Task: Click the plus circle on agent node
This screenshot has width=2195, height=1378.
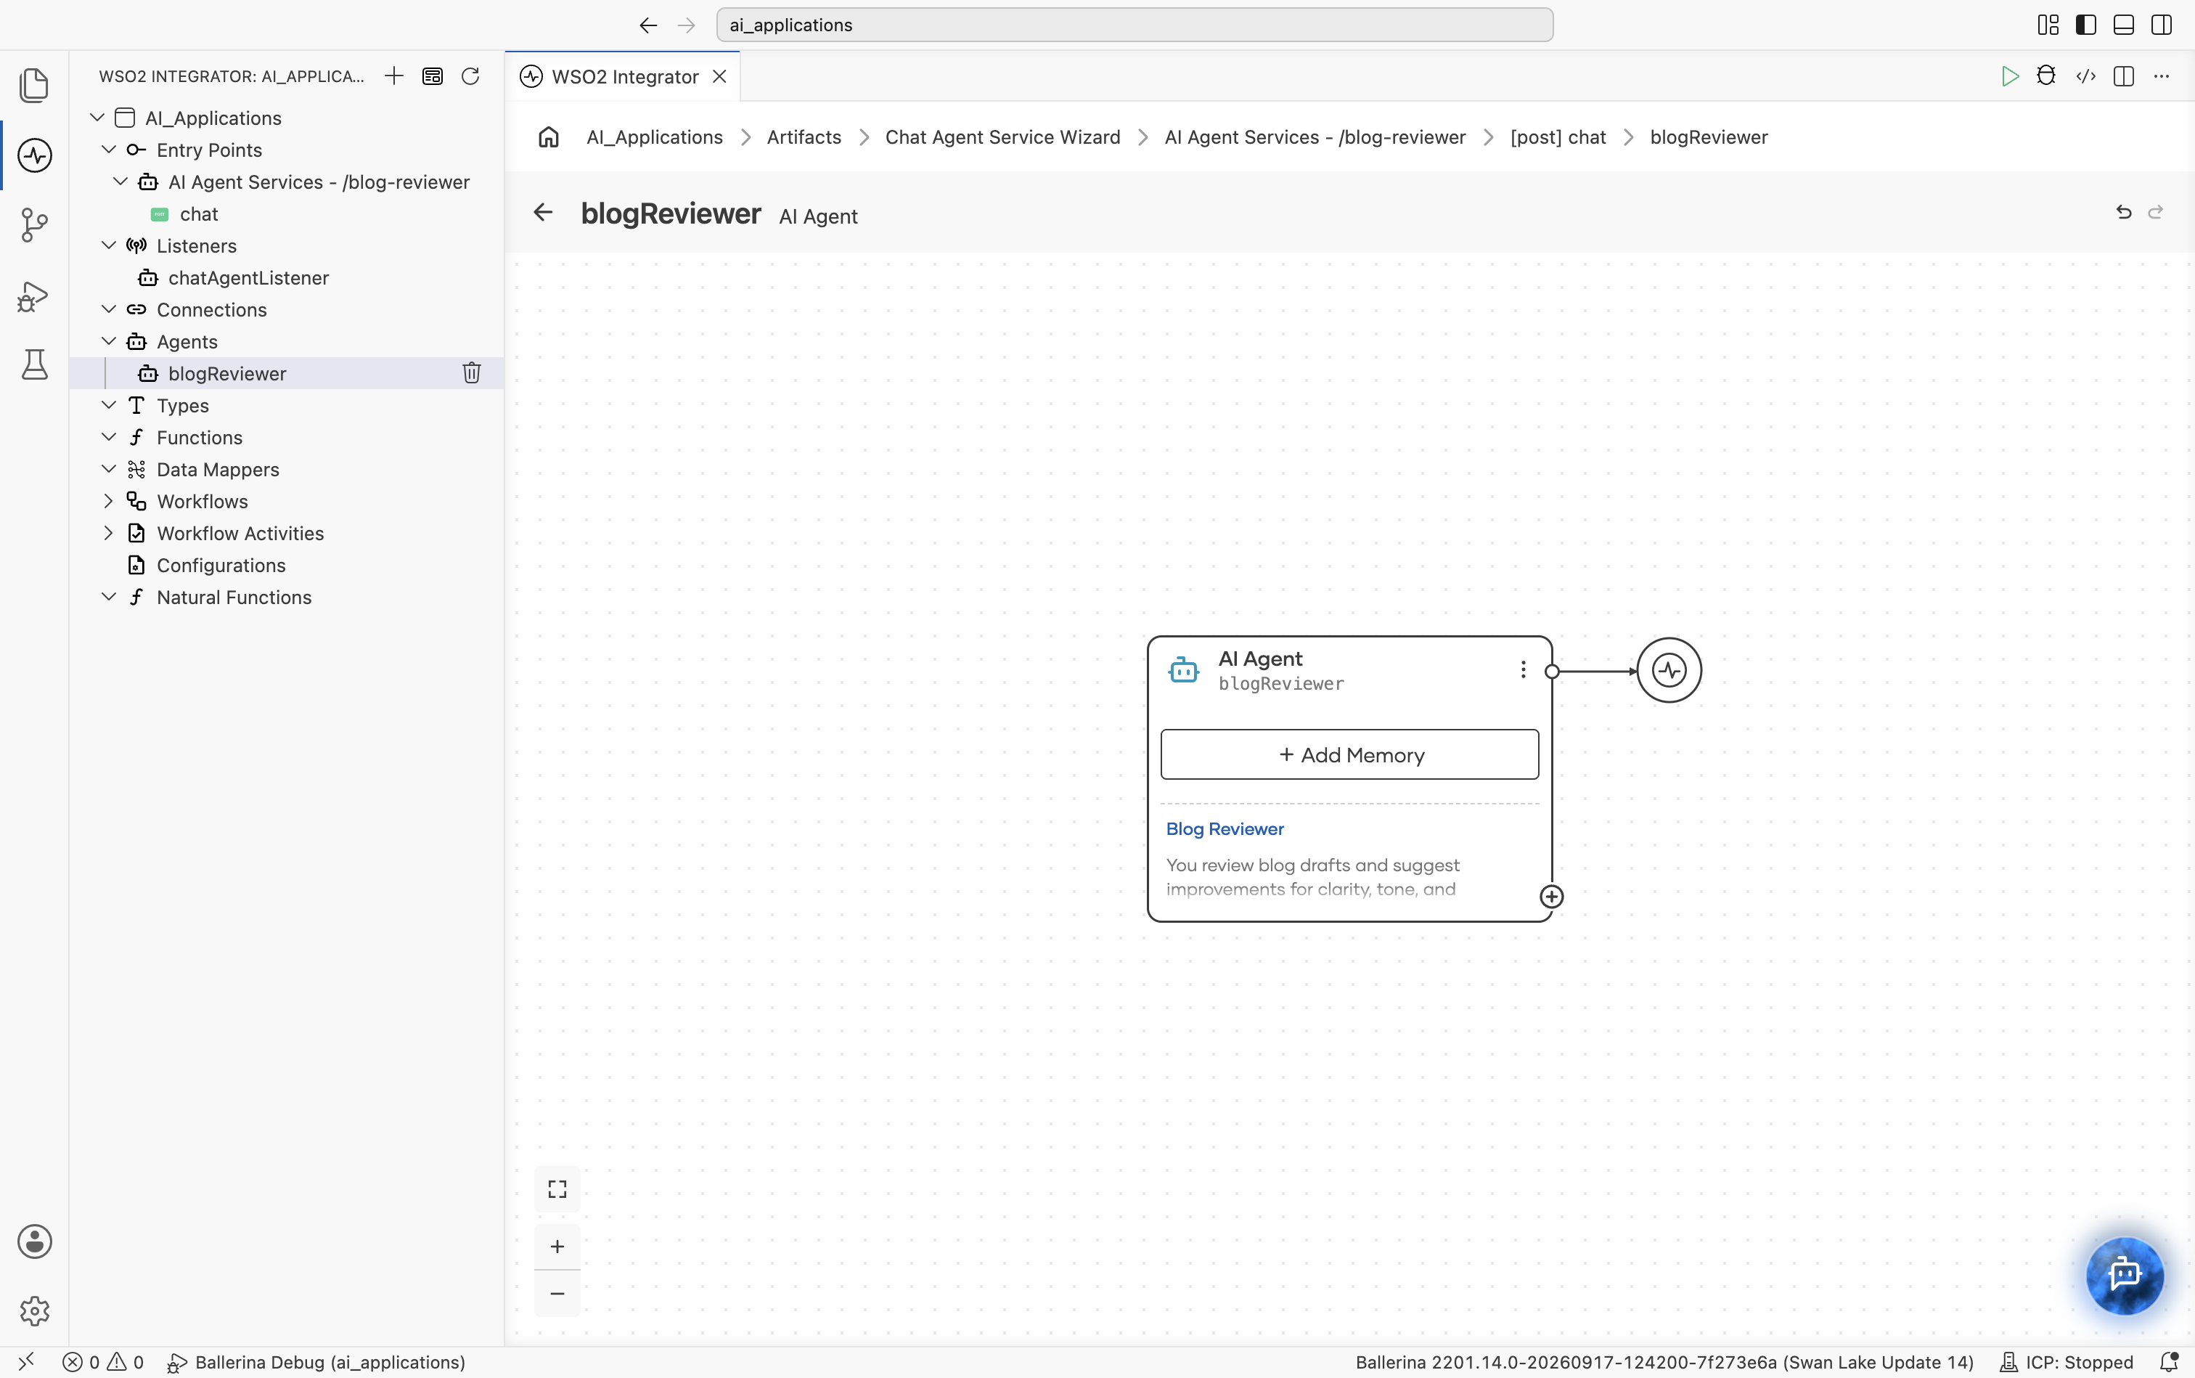Action: click(1551, 897)
